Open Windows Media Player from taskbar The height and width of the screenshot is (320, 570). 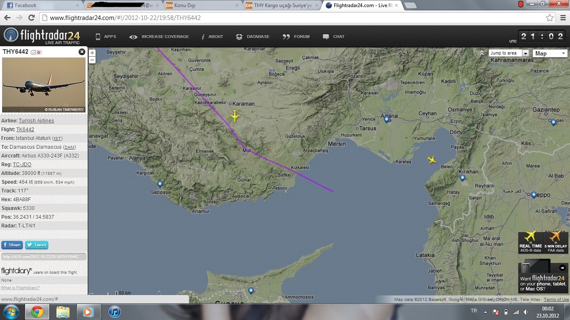pyautogui.click(x=88, y=312)
